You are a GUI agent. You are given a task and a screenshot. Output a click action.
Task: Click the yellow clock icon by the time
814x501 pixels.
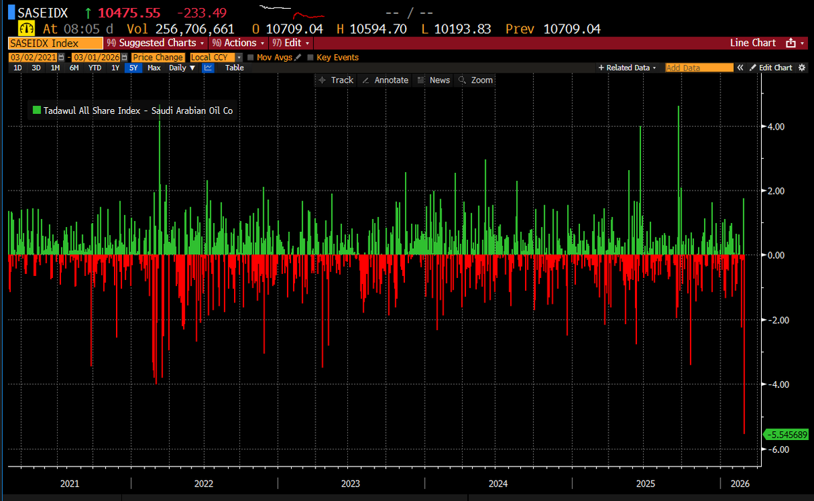pyautogui.click(x=26, y=28)
